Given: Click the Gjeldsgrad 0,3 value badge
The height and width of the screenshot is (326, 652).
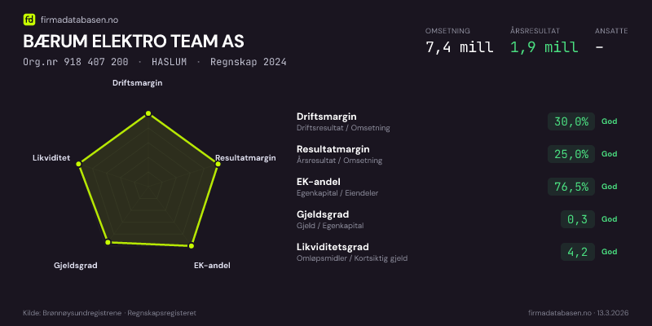Looking at the screenshot, I should pyautogui.click(x=577, y=219).
